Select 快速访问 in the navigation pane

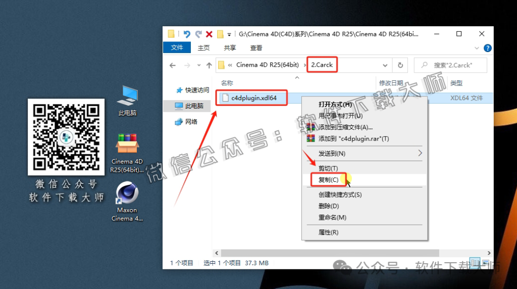[x=196, y=90]
